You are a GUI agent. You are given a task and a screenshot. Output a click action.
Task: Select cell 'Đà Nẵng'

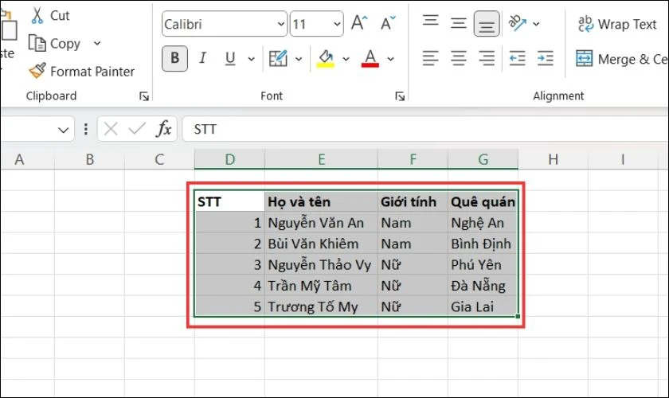pyautogui.click(x=483, y=286)
